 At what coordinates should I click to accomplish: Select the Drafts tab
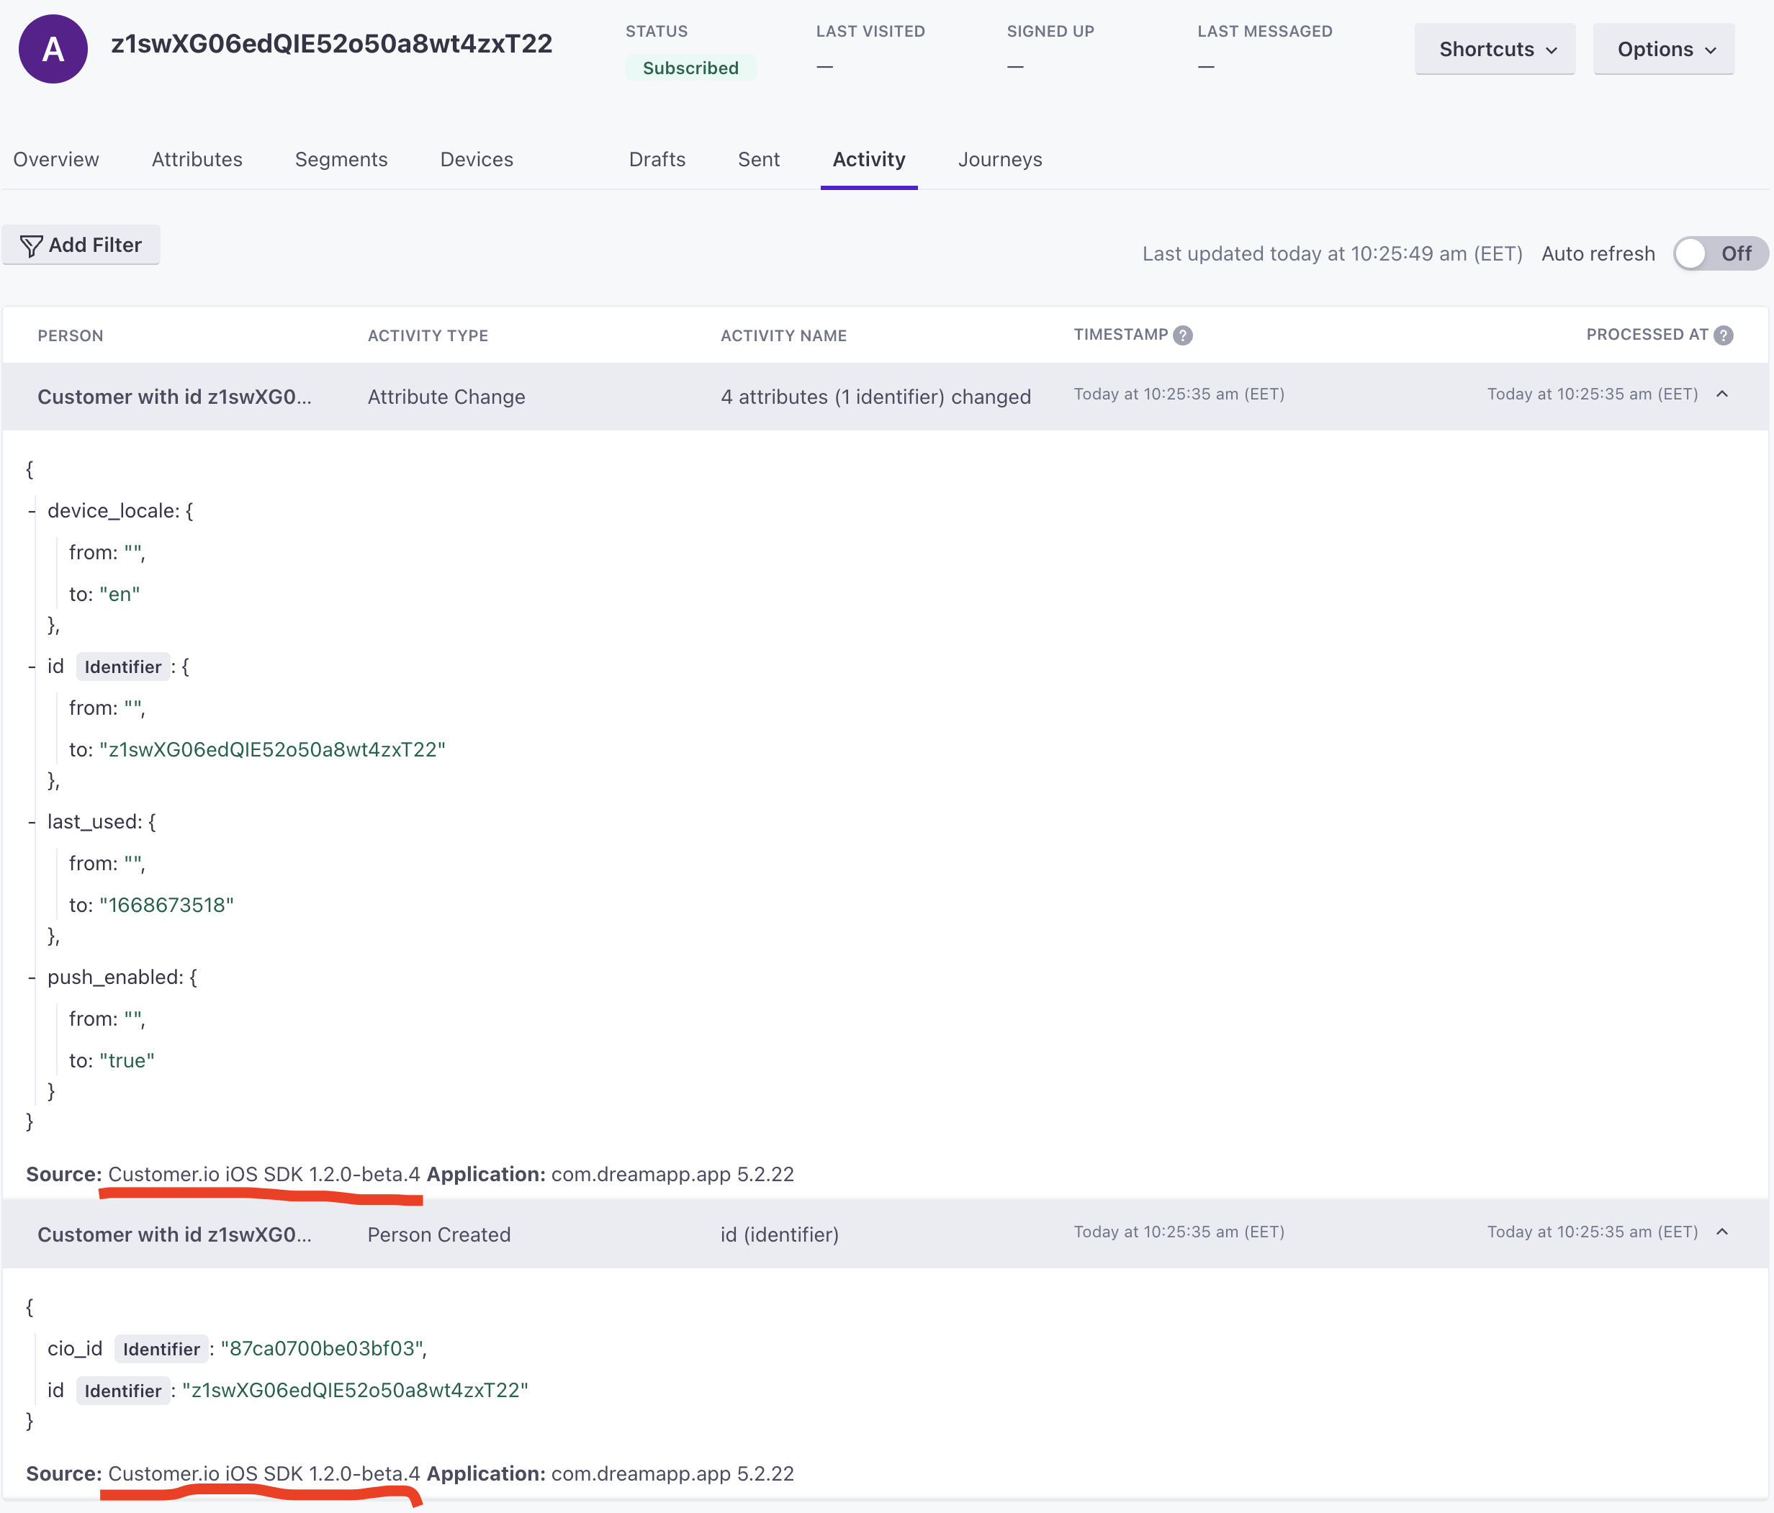657,159
